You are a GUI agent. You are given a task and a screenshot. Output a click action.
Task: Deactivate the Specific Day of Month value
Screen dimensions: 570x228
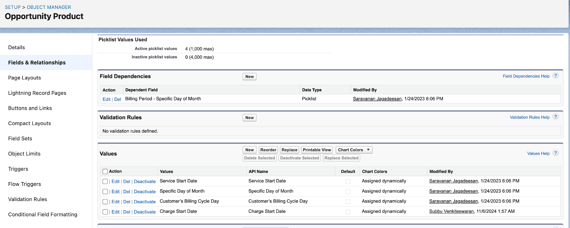(x=145, y=191)
